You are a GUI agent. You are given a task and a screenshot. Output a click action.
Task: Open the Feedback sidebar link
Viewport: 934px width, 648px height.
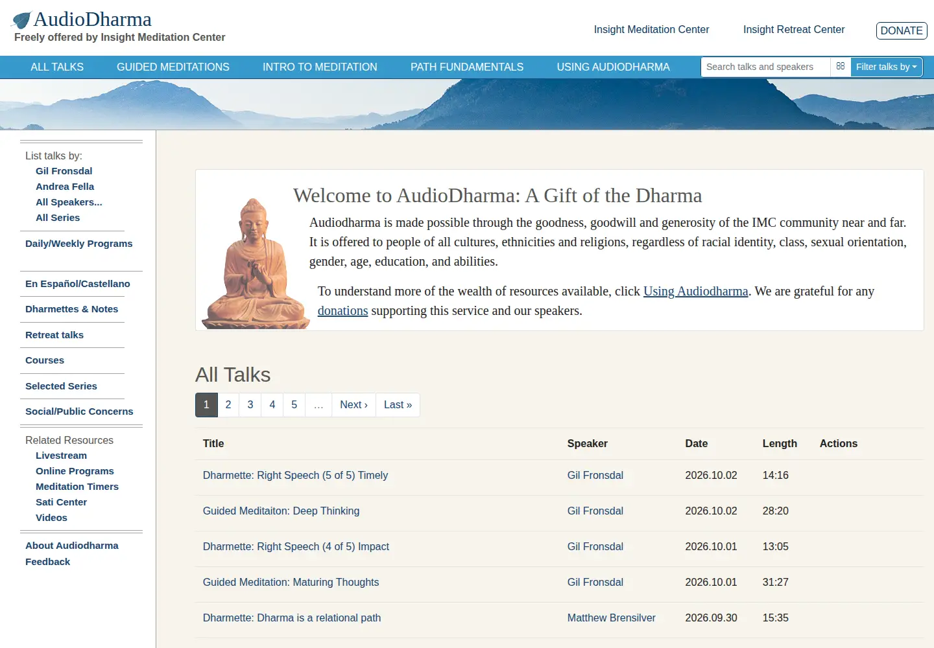47,562
